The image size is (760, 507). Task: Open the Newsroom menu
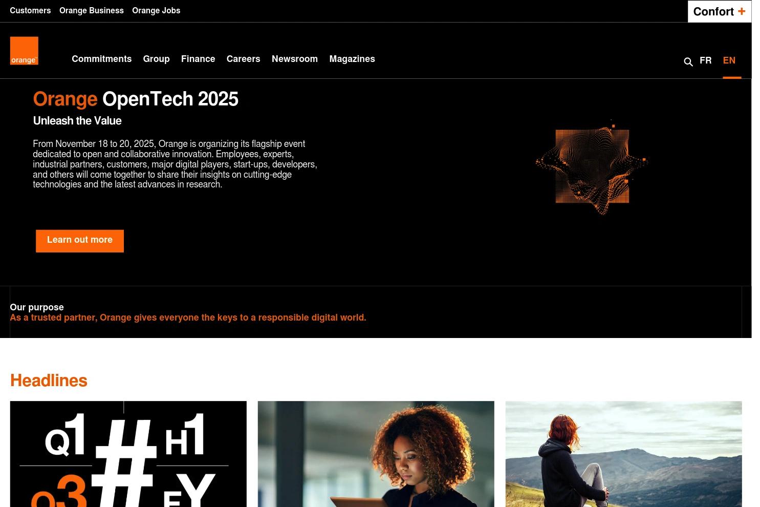pyautogui.click(x=295, y=59)
